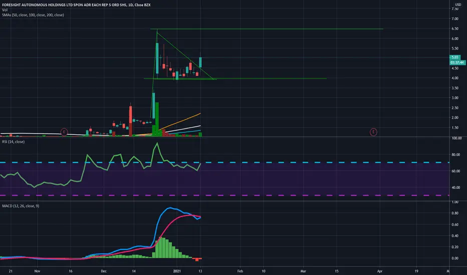Click the 2.00 price axis label
This screenshot has height=275, width=467.
[x=455, y=117]
